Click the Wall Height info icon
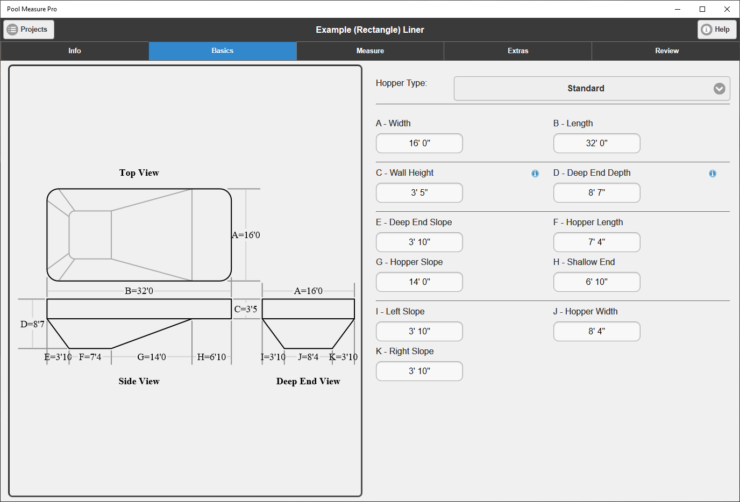Screen dimensions: 740x502 click(535, 174)
